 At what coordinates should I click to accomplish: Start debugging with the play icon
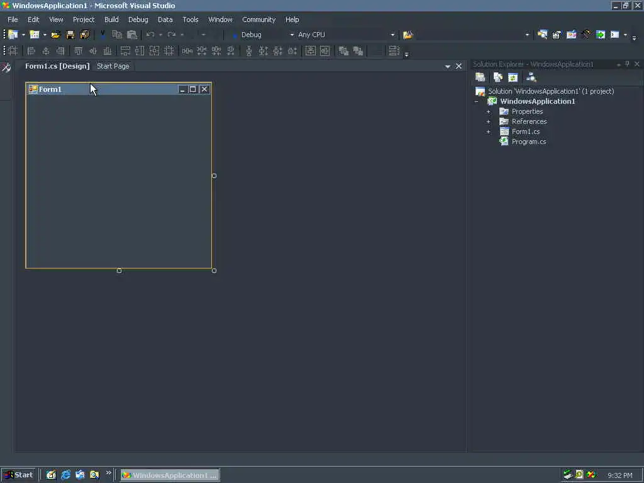(235, 35)
